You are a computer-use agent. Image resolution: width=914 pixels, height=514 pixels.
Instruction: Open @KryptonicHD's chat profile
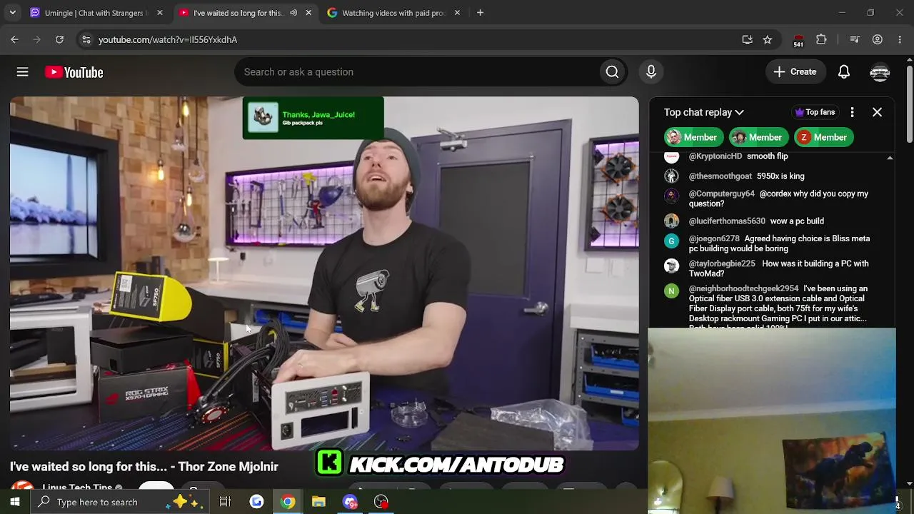point(715,156)
